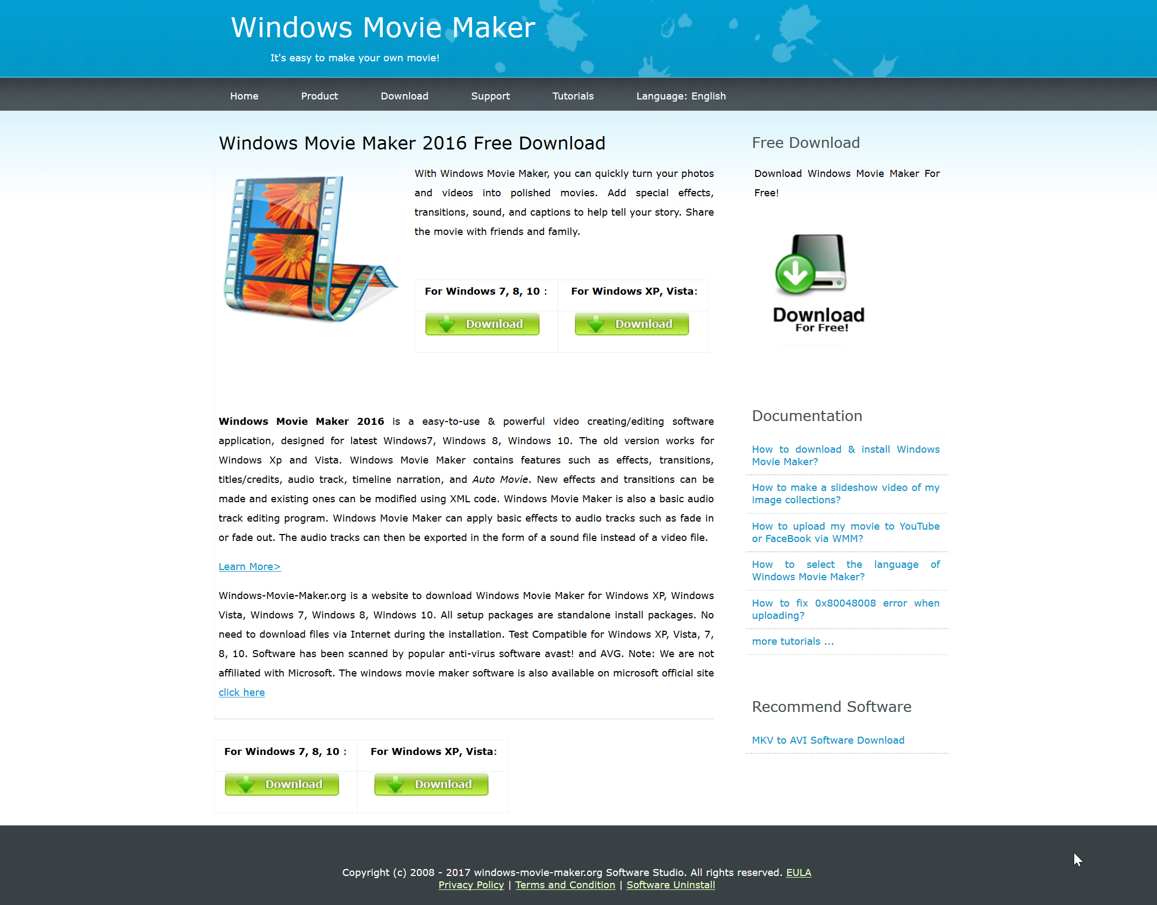Select the Language: English dropdown
This screenshot has height=905, width=1157.
(x=681, y=95)
